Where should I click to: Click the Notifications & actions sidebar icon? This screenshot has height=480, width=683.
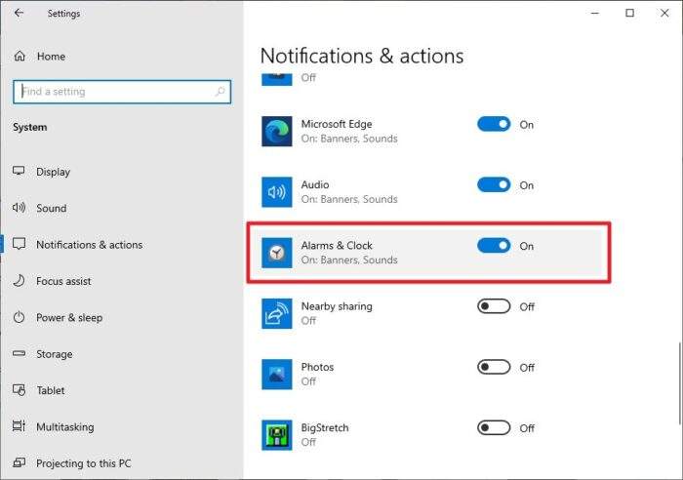19,244
